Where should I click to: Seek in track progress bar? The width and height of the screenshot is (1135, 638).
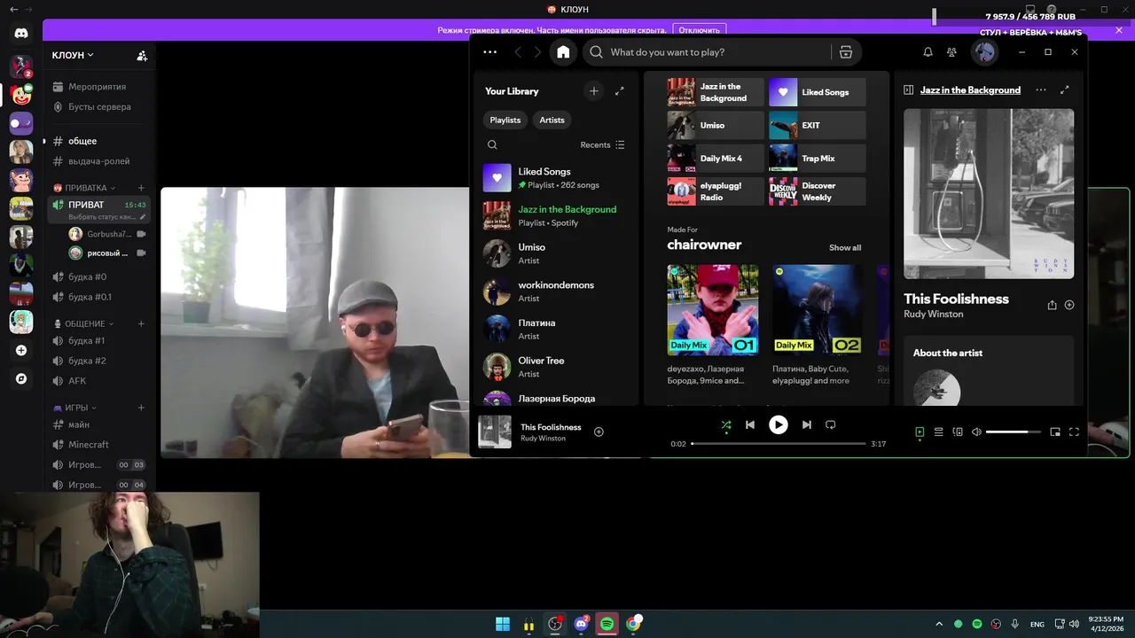pos(778,443)
